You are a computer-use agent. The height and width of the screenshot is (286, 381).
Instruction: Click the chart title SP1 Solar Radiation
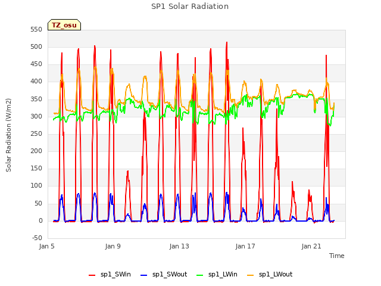(190, 7)
